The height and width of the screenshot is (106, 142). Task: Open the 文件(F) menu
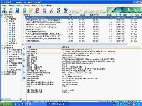4,5
